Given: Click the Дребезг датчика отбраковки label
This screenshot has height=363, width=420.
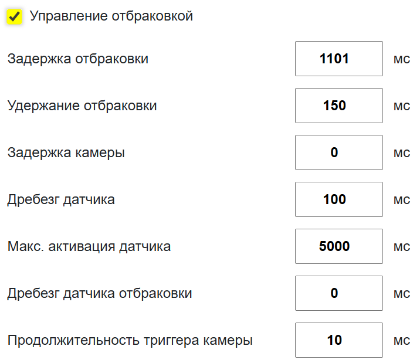Looking at the screenshot, I should [x=100, y=293].
